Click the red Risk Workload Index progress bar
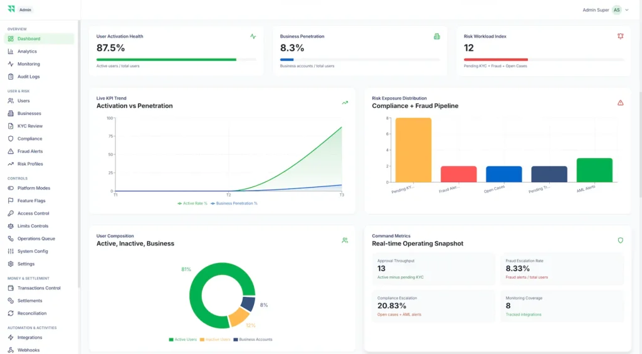 [x=496, y=60]
